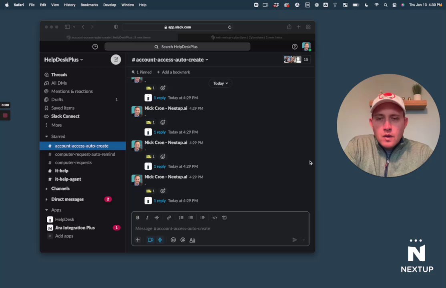Open the HelpDeskPlus workspace menu

pos(63,60)
